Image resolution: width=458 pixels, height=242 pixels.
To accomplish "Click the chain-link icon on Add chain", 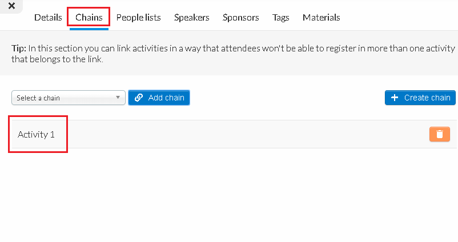I will (x=139, y=98).
